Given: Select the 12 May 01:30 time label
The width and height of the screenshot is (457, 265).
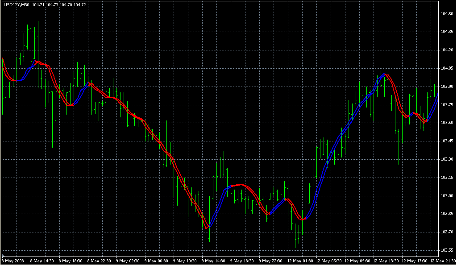Looking at the screenshot, I should point(299,260).
